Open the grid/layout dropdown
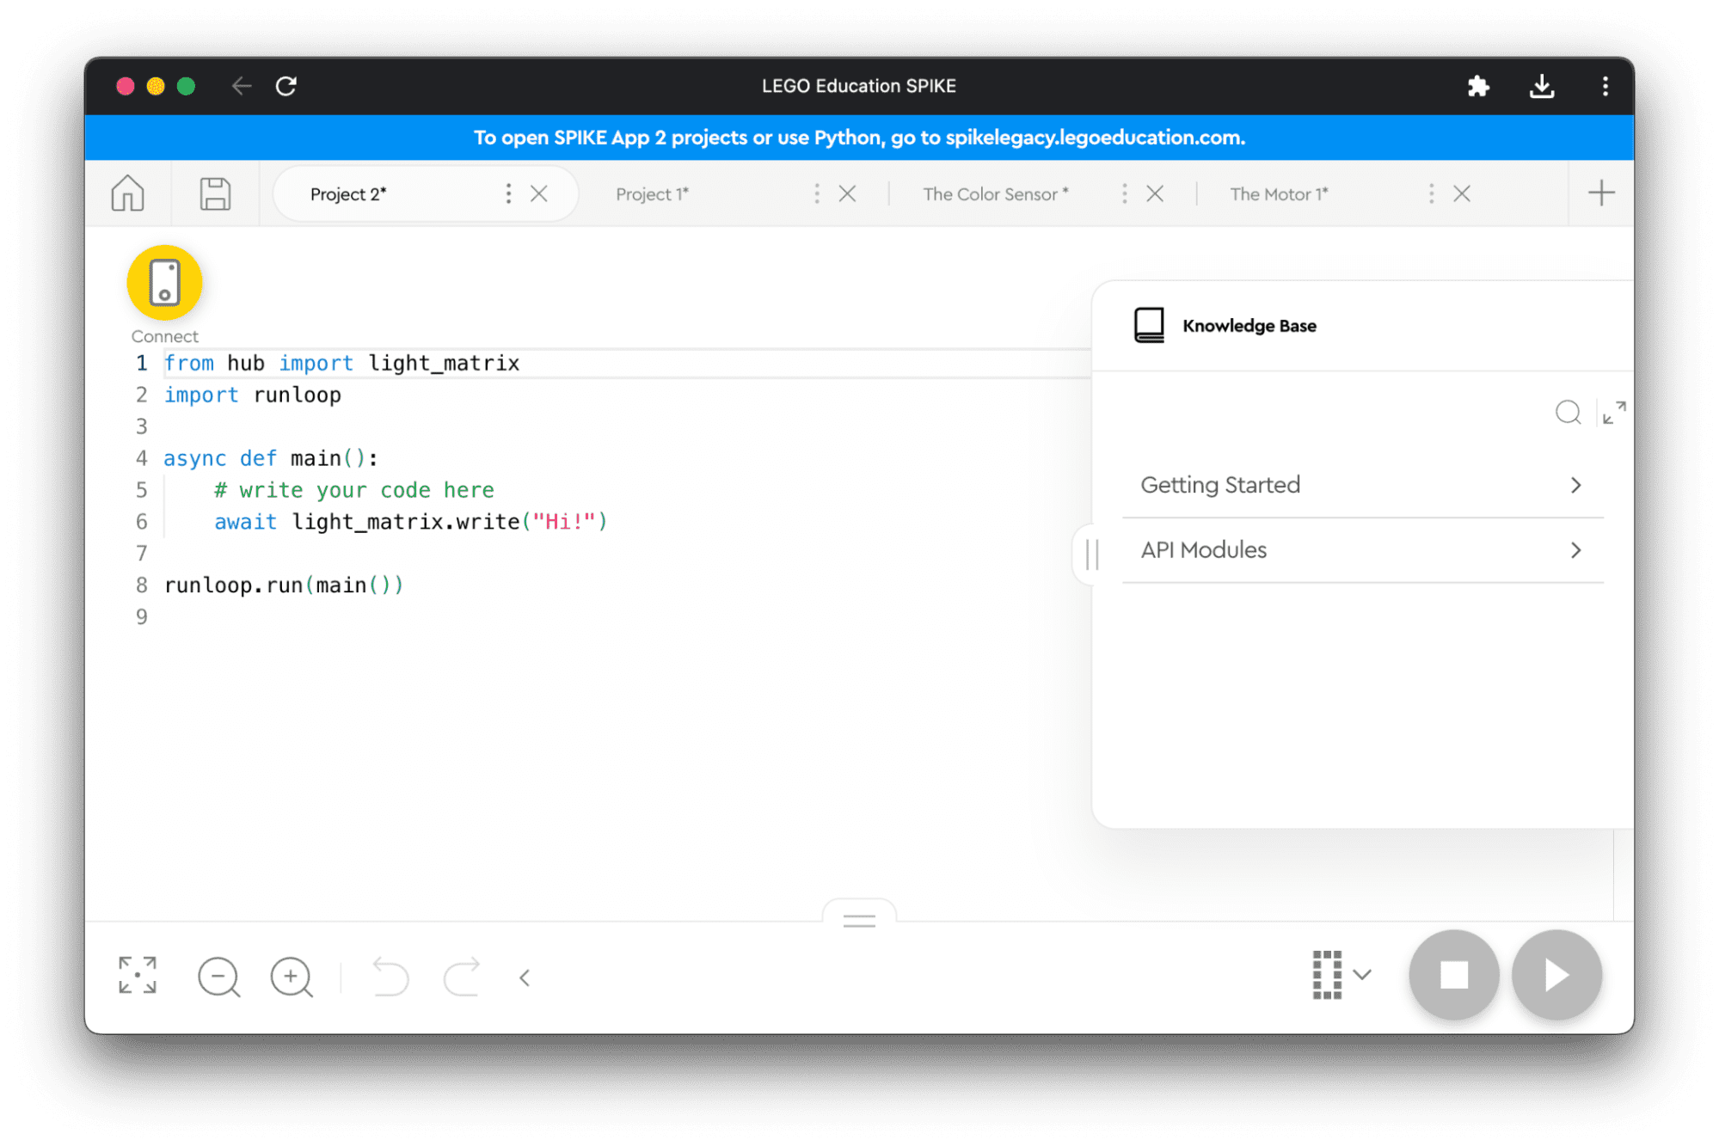 tap(1341, 975)
